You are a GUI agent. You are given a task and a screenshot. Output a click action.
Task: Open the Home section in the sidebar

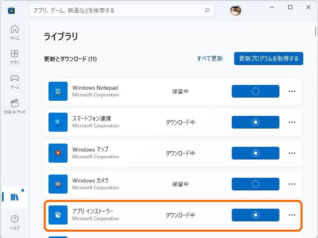click(x=15, y=32)
